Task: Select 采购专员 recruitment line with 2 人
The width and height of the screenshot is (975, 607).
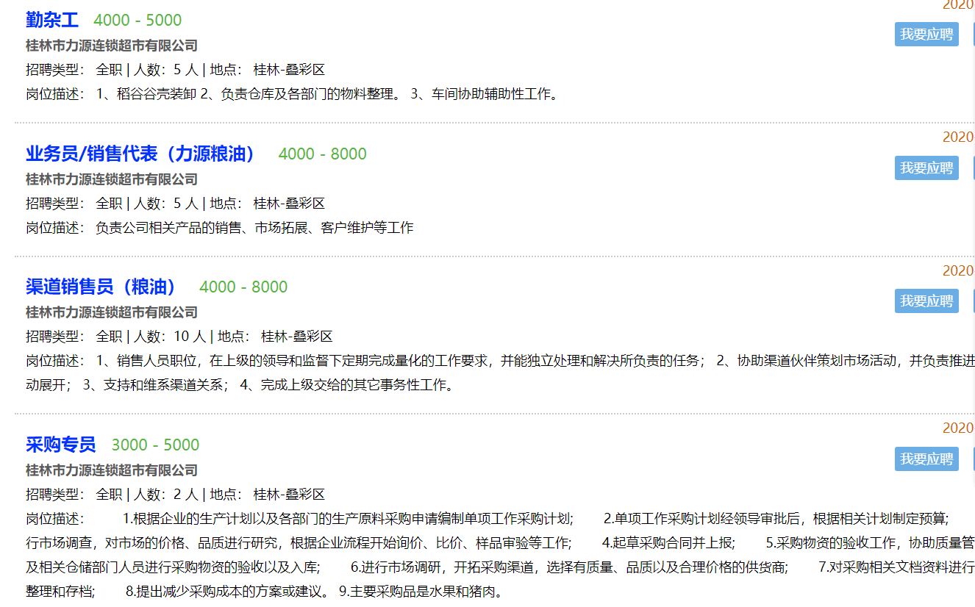Action: point(175,495)
